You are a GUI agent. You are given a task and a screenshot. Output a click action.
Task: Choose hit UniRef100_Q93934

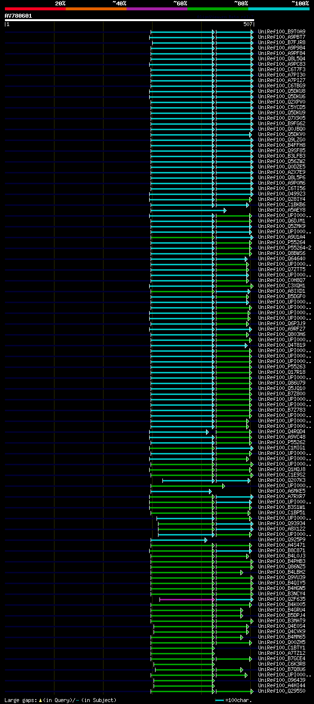282,524
